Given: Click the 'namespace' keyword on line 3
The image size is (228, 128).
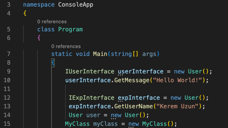Looking at the screenshot, I should tap(39, 5).
